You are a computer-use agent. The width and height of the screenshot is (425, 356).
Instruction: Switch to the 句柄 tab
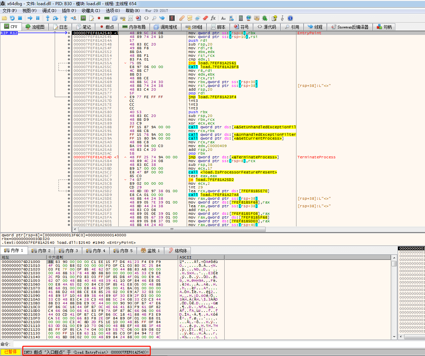point(384,27)
